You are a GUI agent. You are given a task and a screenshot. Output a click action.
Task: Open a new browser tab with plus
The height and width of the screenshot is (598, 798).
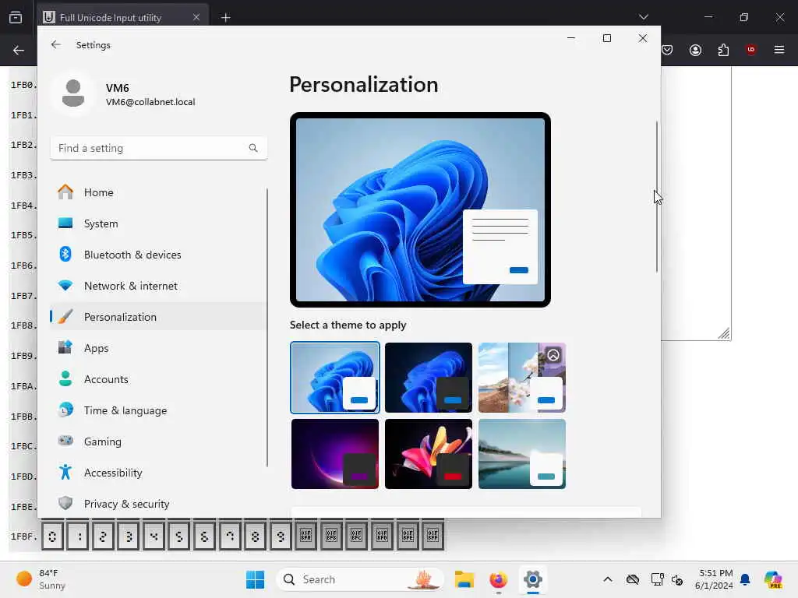pyautogui.click(x=225, y=18)
